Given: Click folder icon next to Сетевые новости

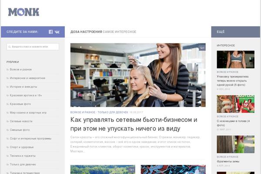Looking at the screenshot, I should [7, 121].
